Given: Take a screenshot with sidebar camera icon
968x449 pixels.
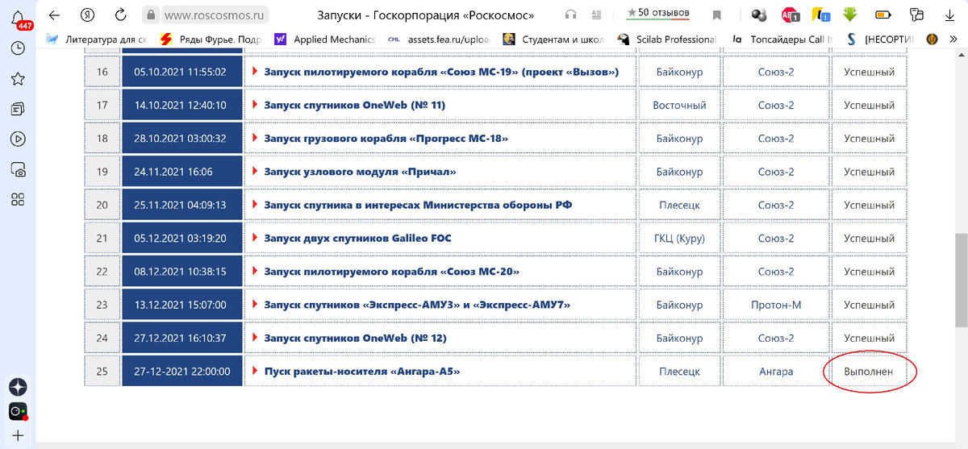Looking at the screenshot, I should (18, 169).
